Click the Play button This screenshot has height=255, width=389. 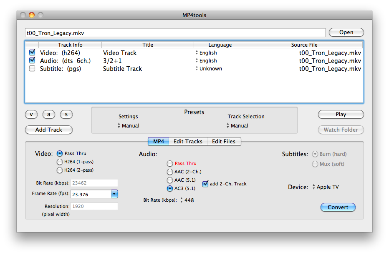pyautogui.click(x=341, y=115)
